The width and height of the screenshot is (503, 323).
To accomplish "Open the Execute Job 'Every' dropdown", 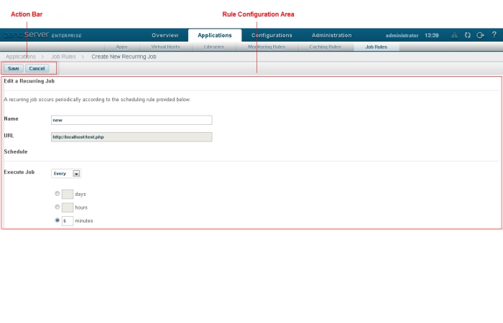I will point(66,173).
